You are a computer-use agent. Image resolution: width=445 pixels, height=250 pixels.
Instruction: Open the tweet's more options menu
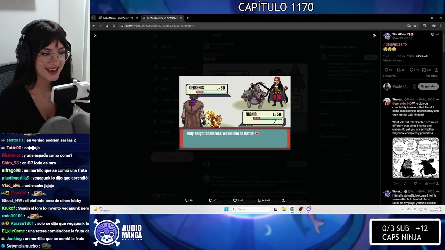(437, 34)
